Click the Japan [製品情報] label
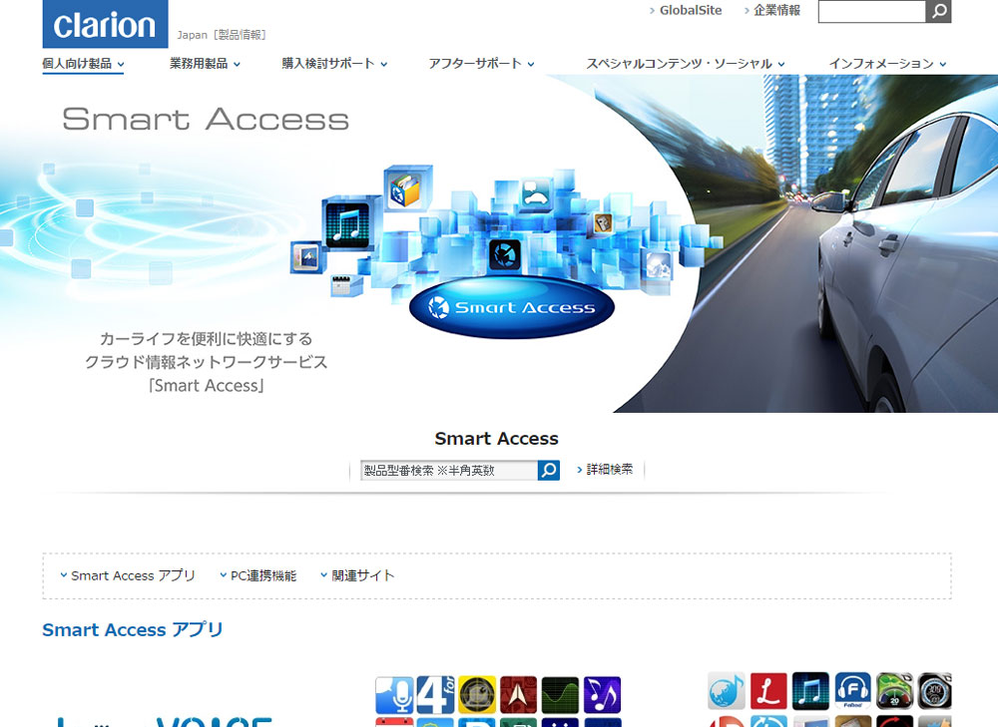998x727 pixels. tap(221, 35)
